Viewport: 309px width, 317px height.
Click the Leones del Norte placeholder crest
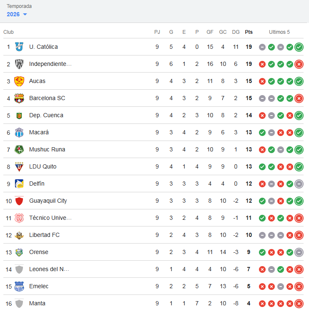[19, 269]
